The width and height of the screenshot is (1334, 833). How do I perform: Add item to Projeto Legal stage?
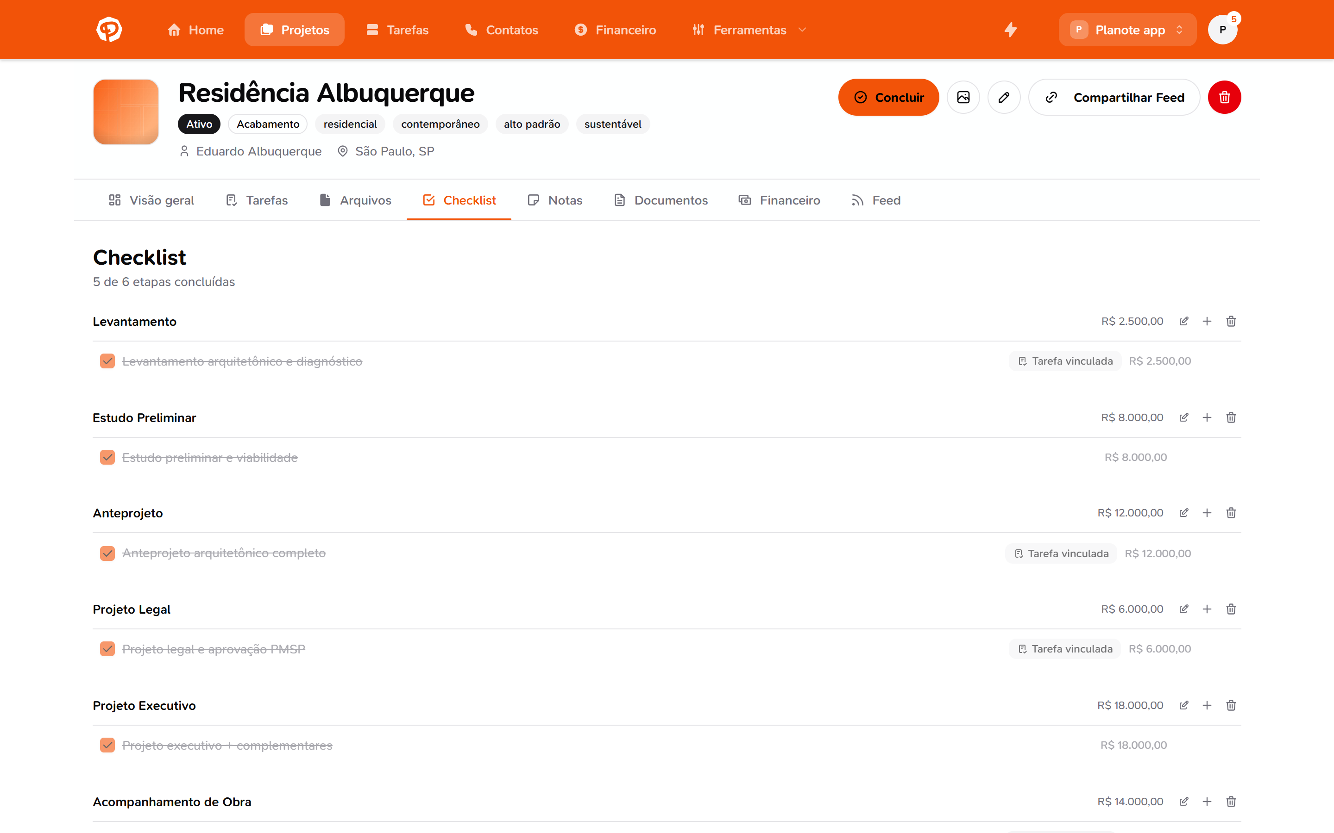pyautogui.click(x=1207, y=609)
